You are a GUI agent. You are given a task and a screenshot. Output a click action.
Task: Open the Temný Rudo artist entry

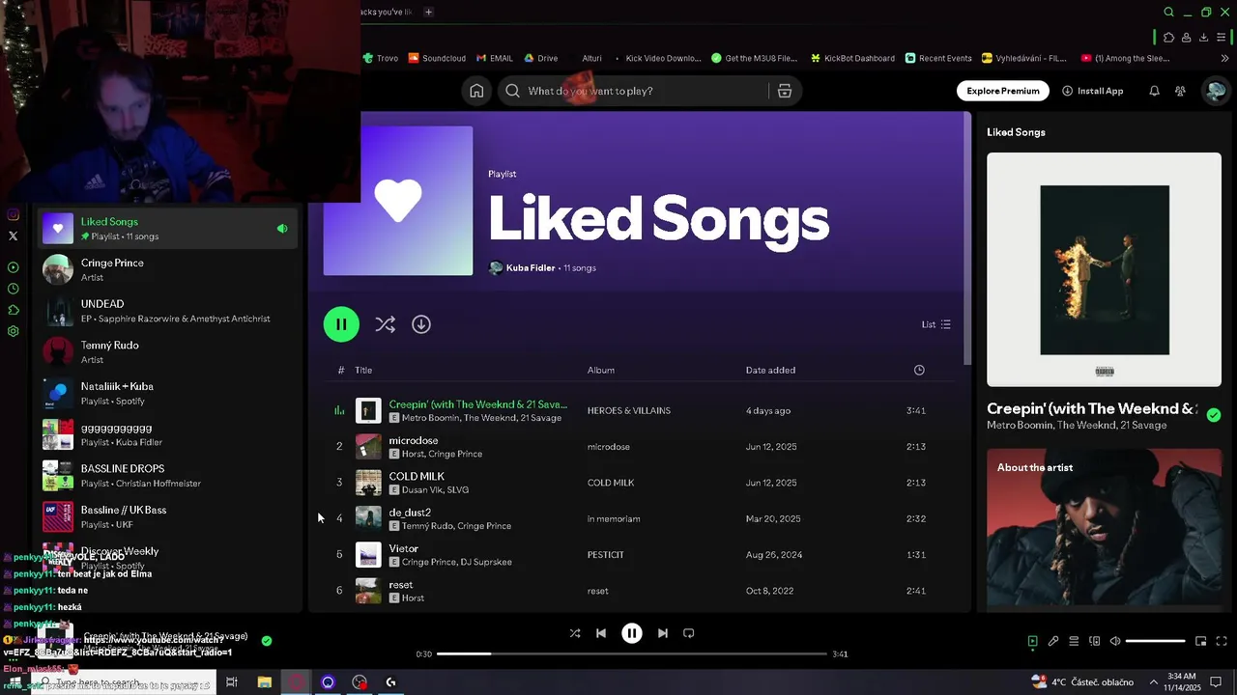[x=167, y=351]
